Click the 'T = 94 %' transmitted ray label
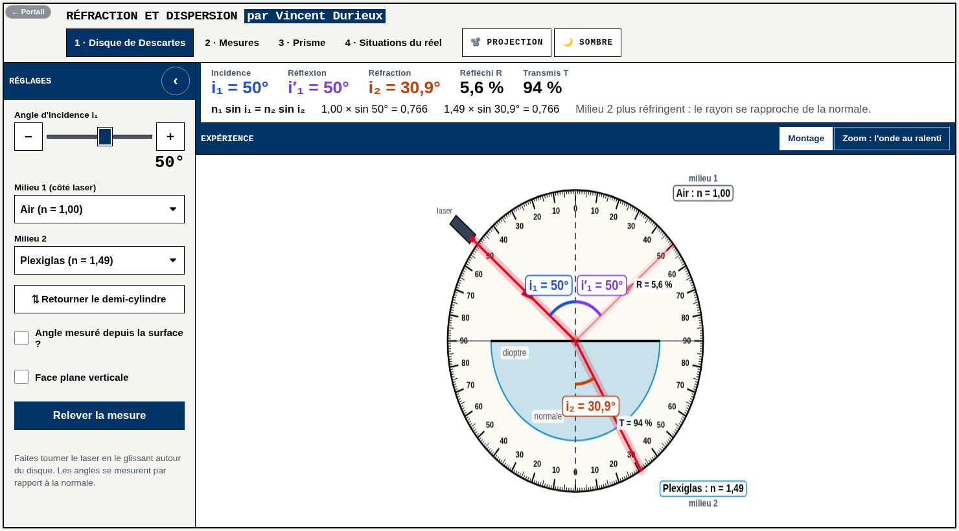The image size is (959, 531). (x=636, y=423)
